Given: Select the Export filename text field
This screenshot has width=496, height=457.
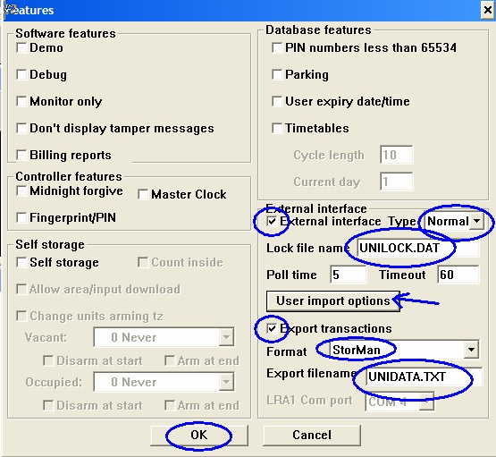Looking at the screenshot, I should [x=424, y=377].
